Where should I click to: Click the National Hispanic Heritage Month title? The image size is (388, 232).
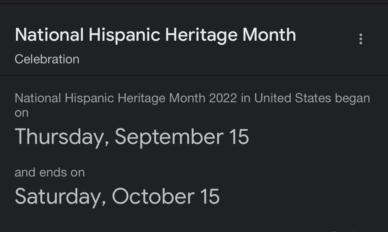tap(155, 34)
